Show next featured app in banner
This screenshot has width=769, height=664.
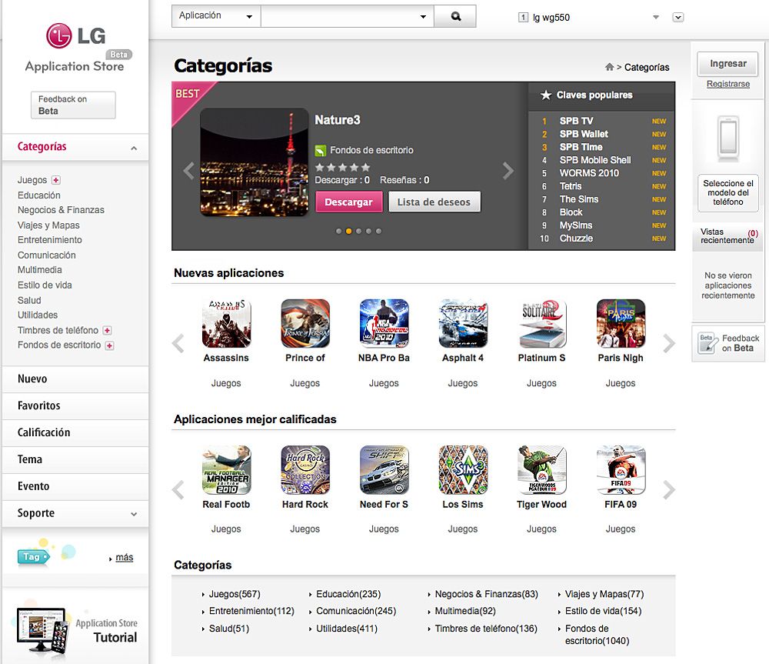coord(508,171)
